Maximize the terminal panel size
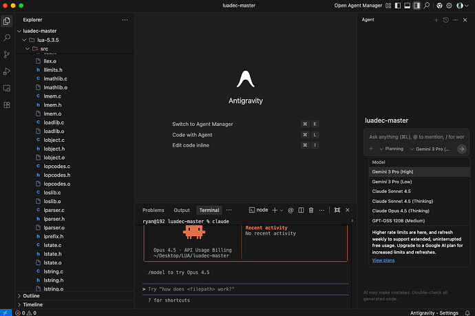The width and height of the screenshot is (475, 316). [337, 210]
